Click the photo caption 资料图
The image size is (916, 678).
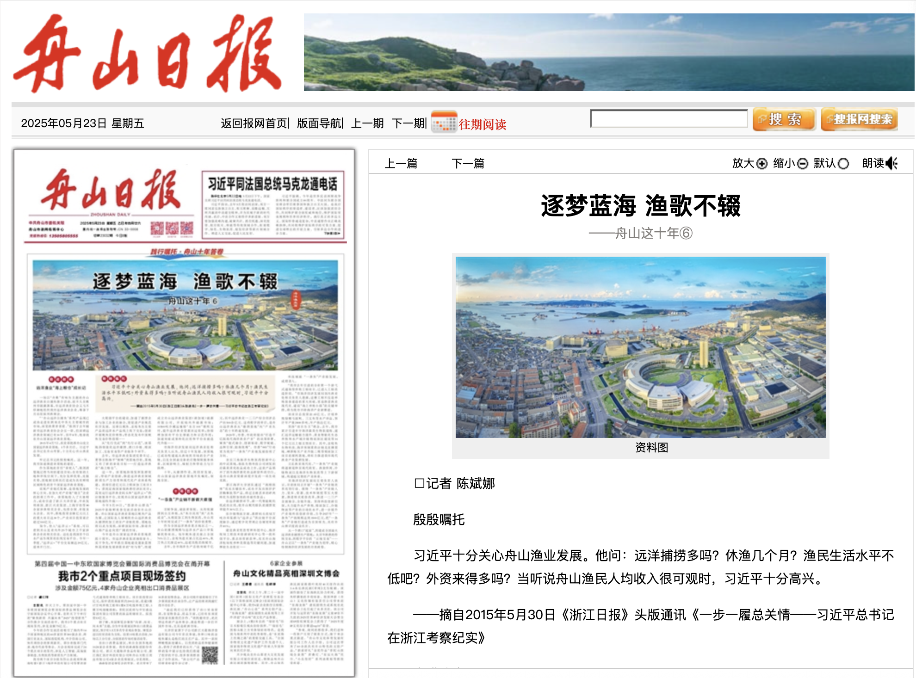(651, 447)
